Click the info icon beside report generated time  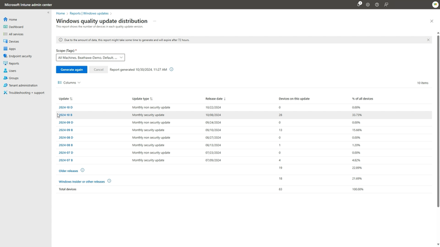coord(171,70)
